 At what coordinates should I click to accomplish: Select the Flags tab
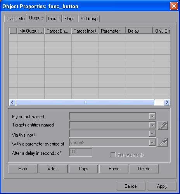pyautogui.click(x=69, y=19)
